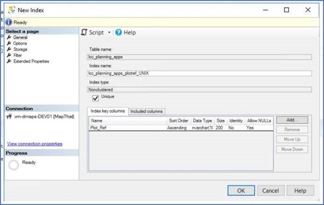The height and width of the screenshot is (205, 324).
Task: Open the Extended Properties page
Action: tap(31, 61)
